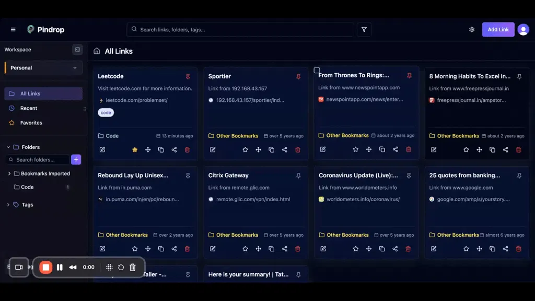Delete the Leetcode link card
This screenshot has width=535, height=301.
[x=188, y=150]
